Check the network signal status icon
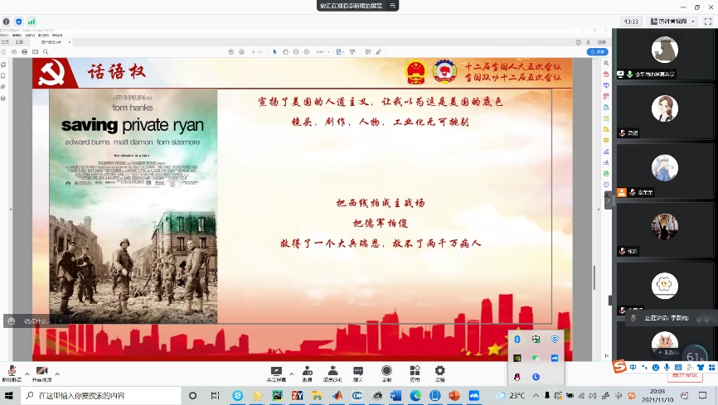 (x=32, y=22)
